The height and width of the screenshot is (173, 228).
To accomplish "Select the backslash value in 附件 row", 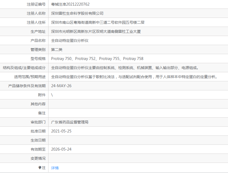I will (52, 95).
